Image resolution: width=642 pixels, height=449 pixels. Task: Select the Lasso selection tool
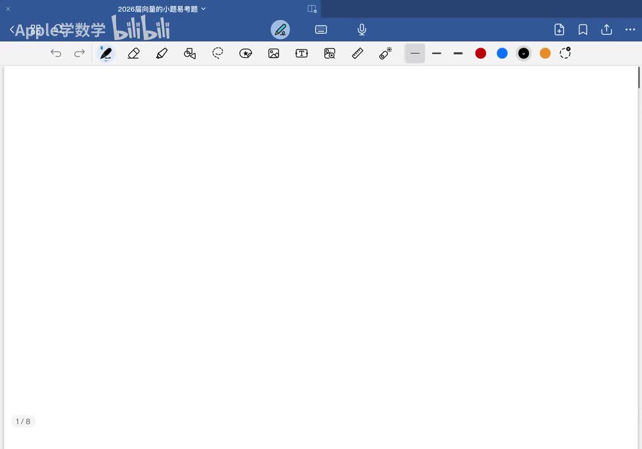click(218, 53)
